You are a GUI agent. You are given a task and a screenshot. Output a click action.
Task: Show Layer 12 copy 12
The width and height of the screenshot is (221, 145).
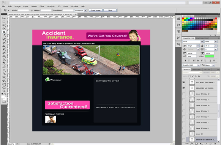[x=184, y=94]
